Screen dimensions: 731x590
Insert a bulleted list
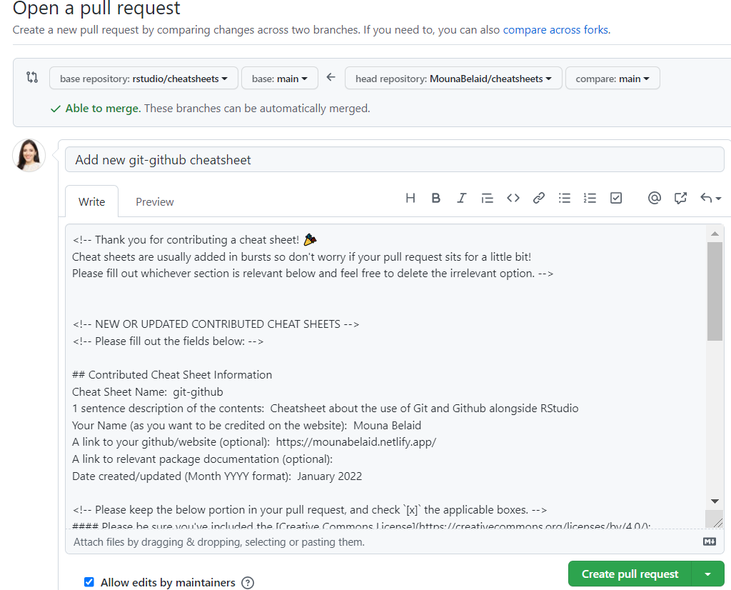tap(565, 199)
